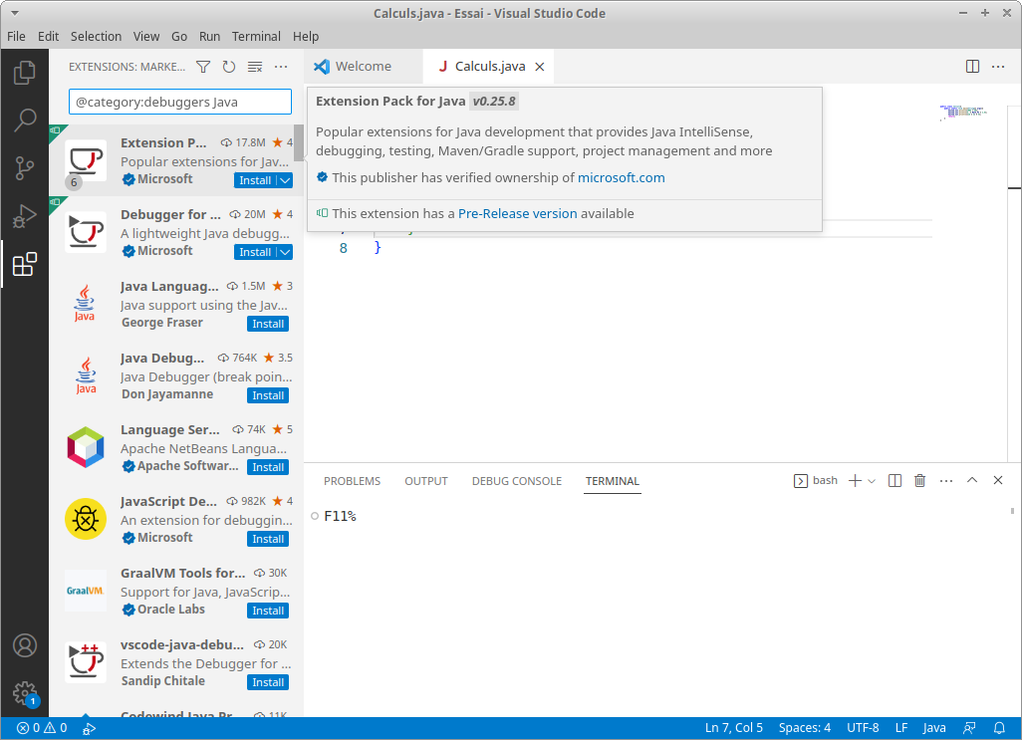Open microsoft.com link in tooltip
Viewport: 1022px width, 740px height.
622,178
